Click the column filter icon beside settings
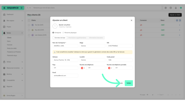The width and height of the screenshot is (185, 104). click(180, 20)
